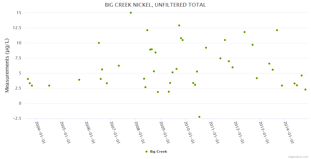Select the lone data point in mid-2004
The width and height of the screenshot is (311, 159).
click(x=49, y=86)
